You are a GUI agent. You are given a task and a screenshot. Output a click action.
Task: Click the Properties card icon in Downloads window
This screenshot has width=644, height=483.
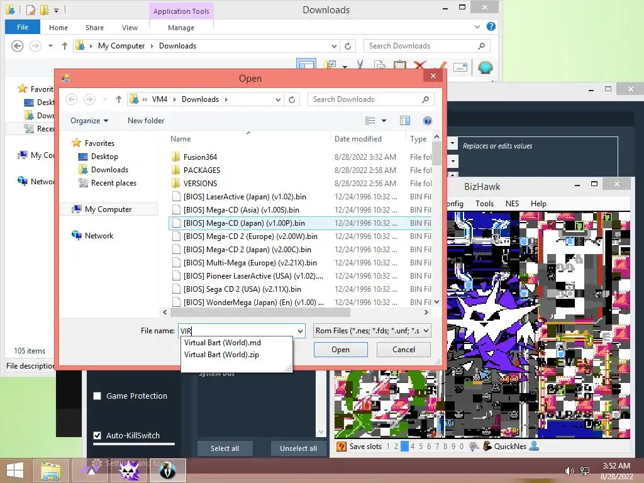(460, 67)
